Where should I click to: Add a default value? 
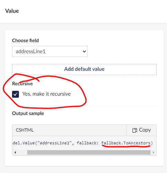[x=84, y=69]
